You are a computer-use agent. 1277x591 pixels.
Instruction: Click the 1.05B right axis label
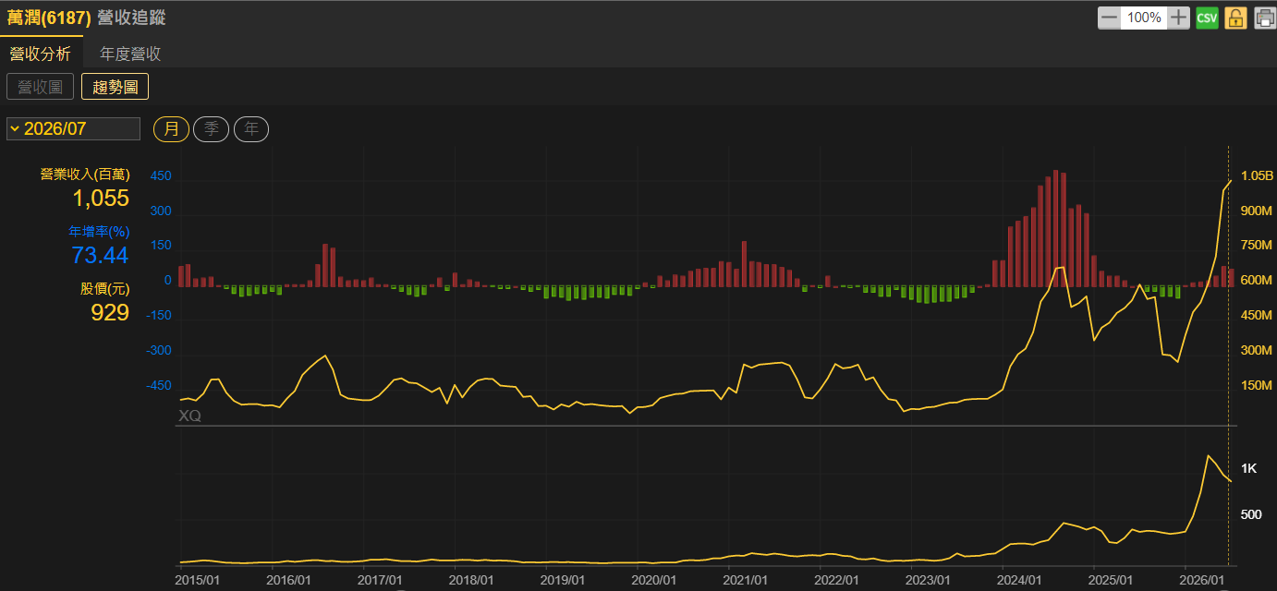[1257, 175]
